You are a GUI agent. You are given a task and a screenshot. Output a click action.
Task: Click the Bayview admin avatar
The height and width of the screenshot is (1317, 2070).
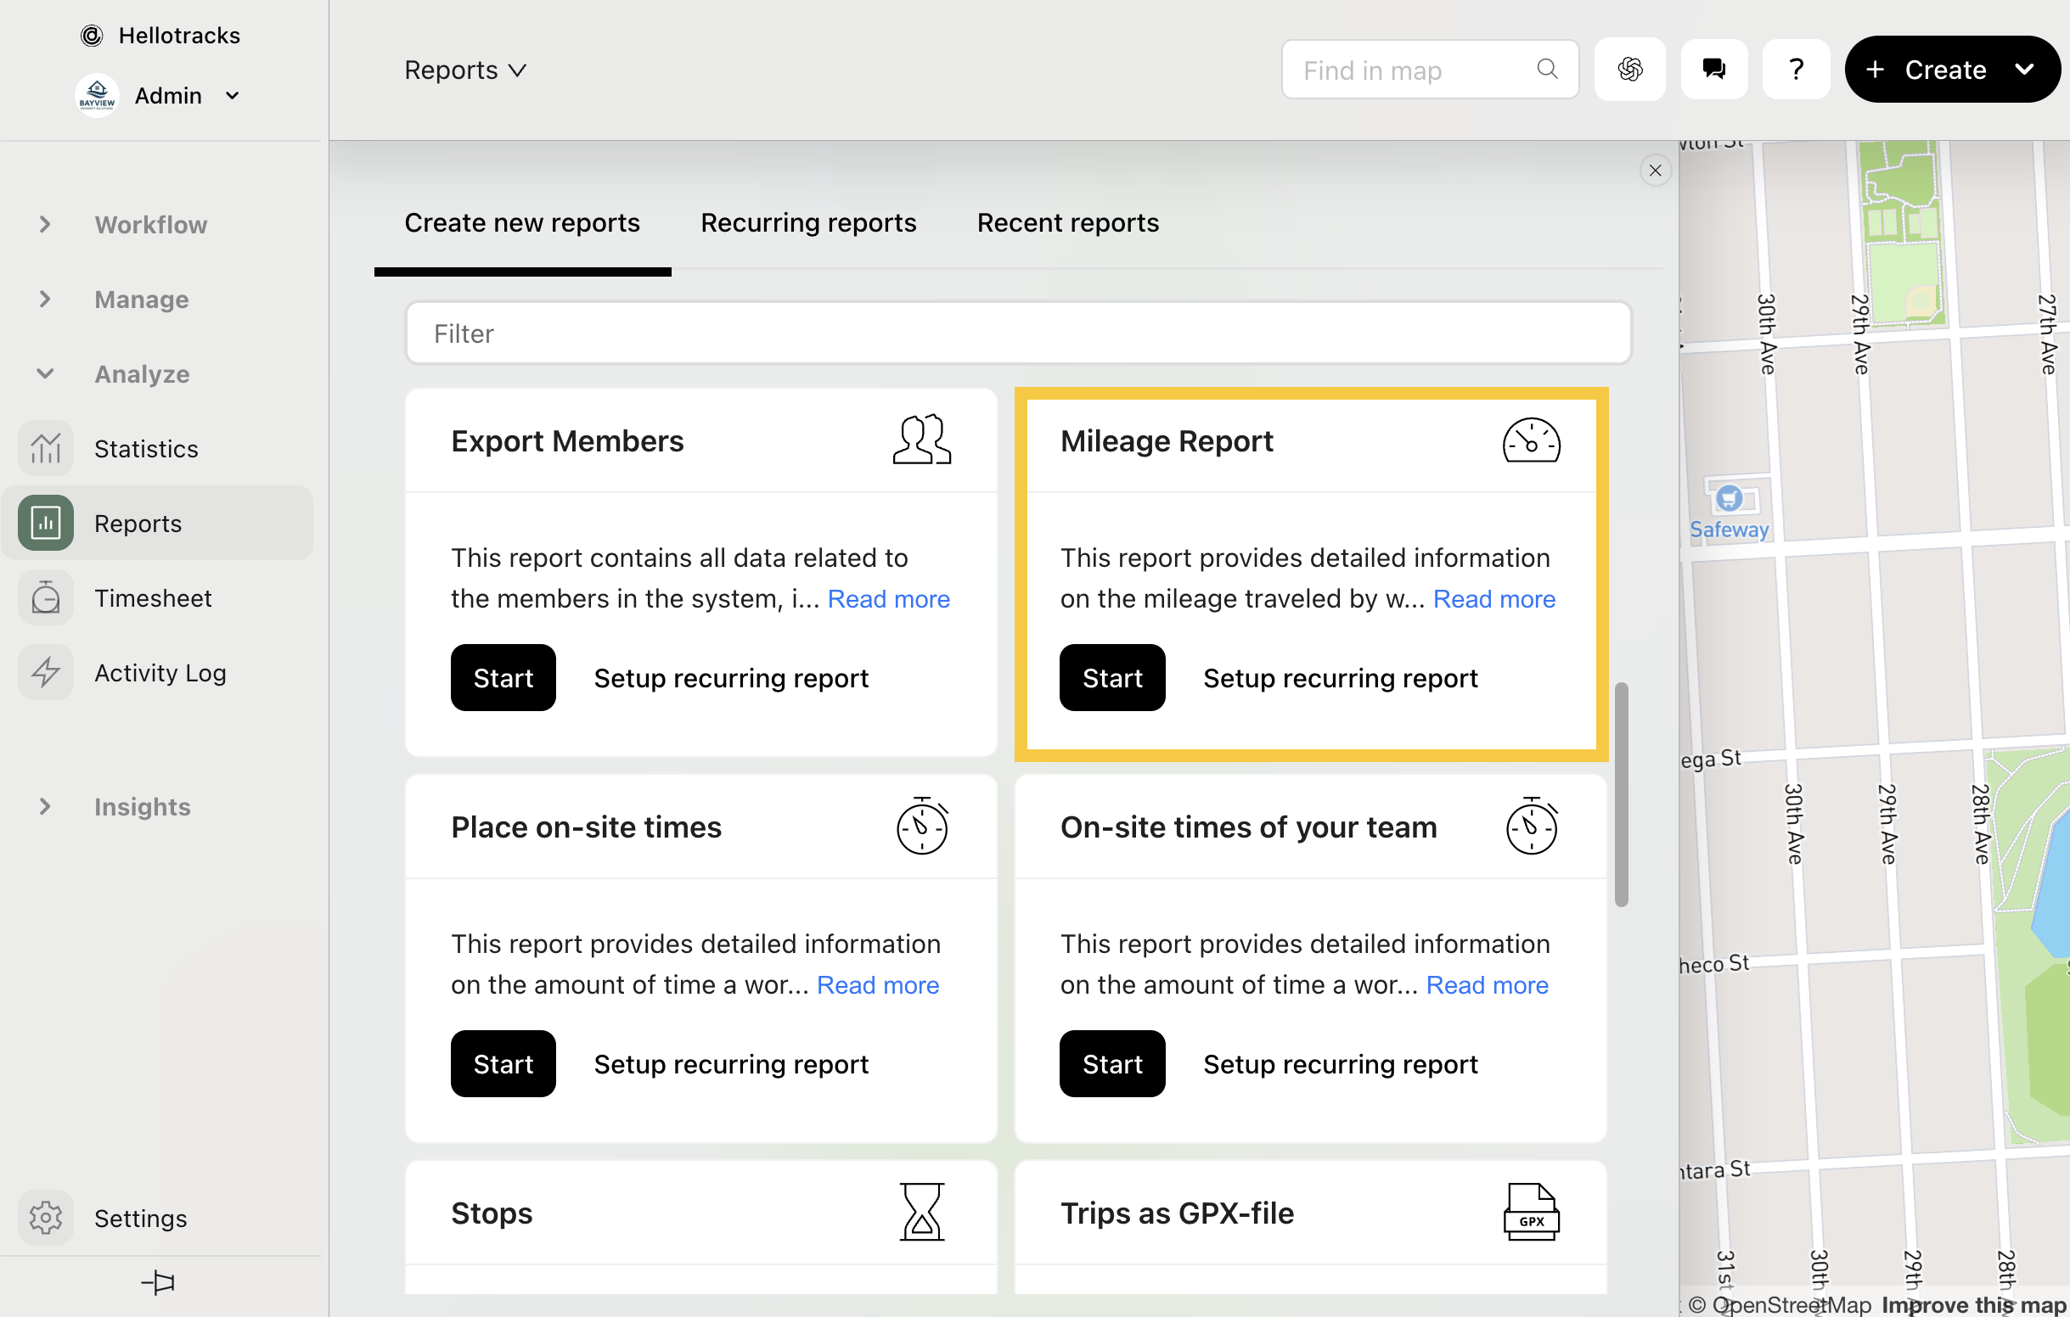click(x=97, y=95)
